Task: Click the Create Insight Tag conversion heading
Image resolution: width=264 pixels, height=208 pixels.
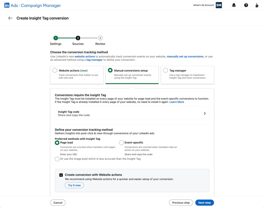Action: click(x=42, y=18)
